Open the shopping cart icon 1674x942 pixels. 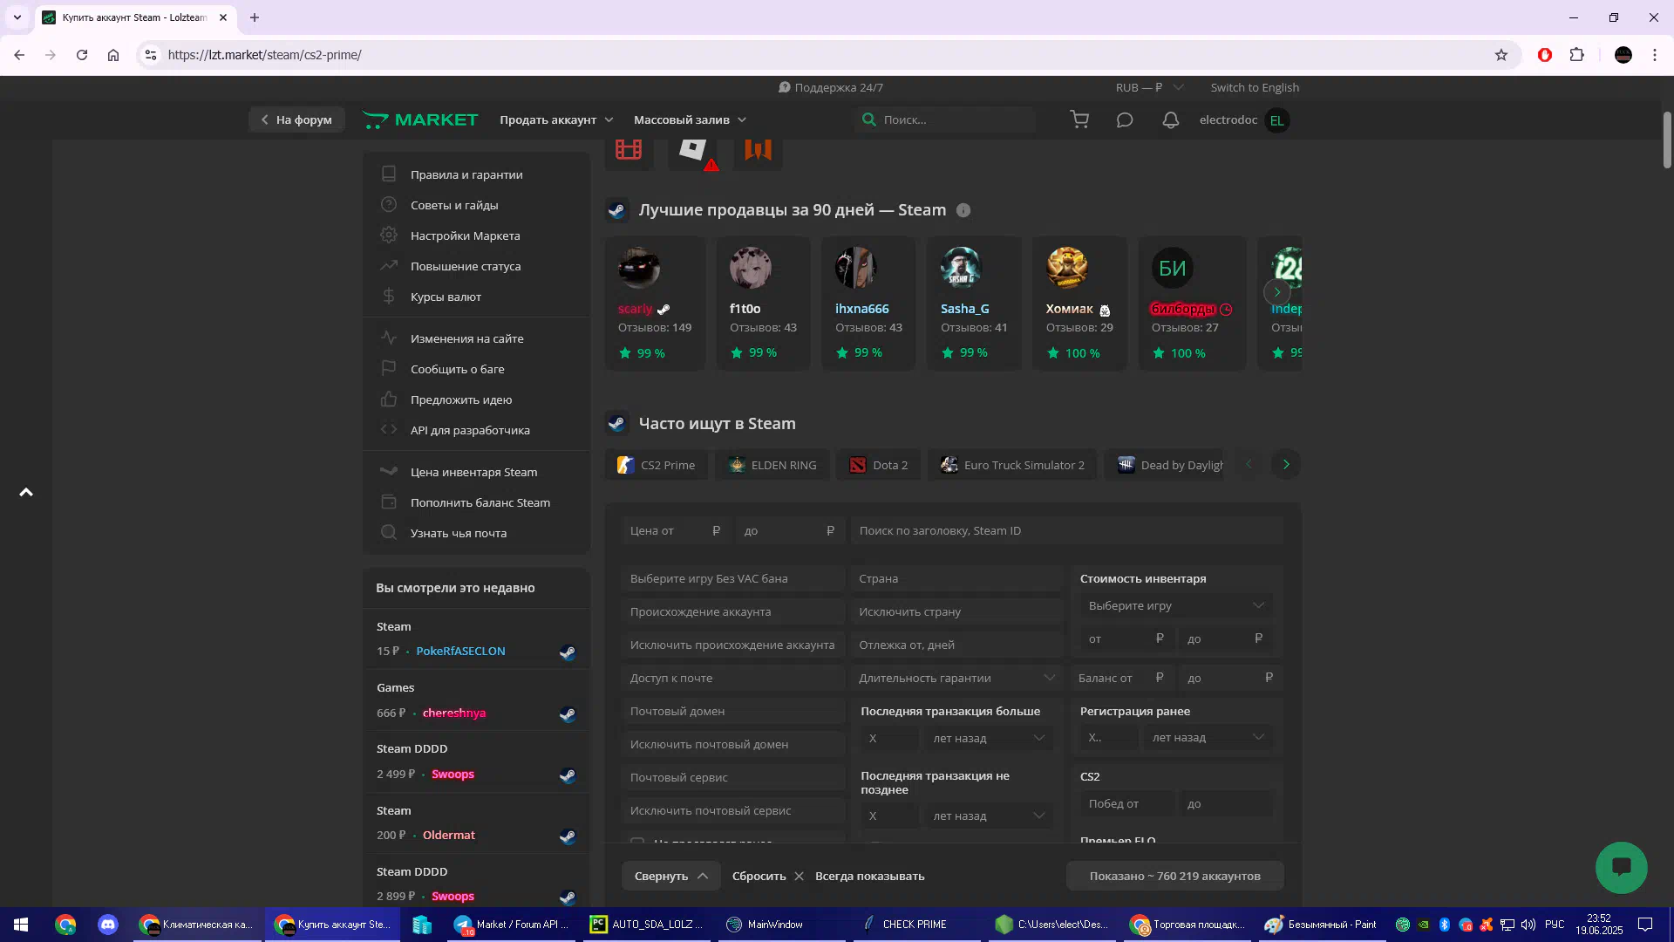(x=1079, y=120)
